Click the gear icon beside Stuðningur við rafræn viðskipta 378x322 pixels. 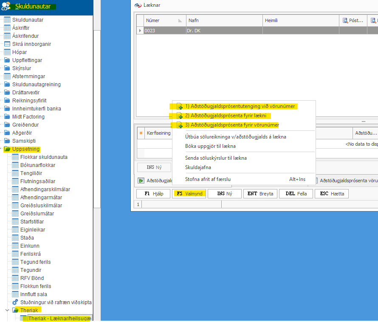point(15,302)
